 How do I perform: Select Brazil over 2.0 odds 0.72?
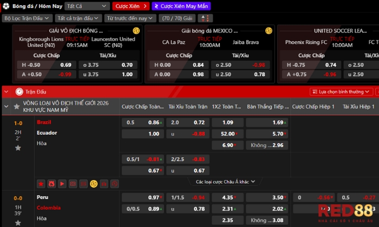188,123
